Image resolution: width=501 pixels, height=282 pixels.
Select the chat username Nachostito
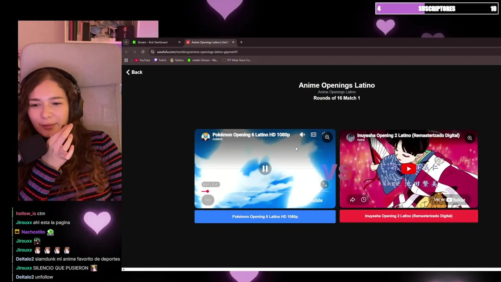pos(33,232)
